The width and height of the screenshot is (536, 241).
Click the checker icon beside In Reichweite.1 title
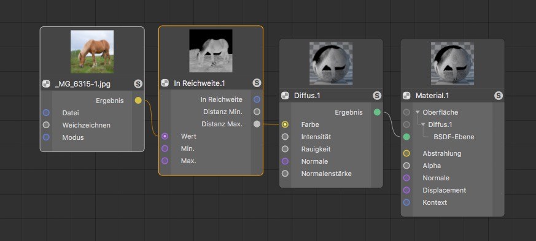165,83
